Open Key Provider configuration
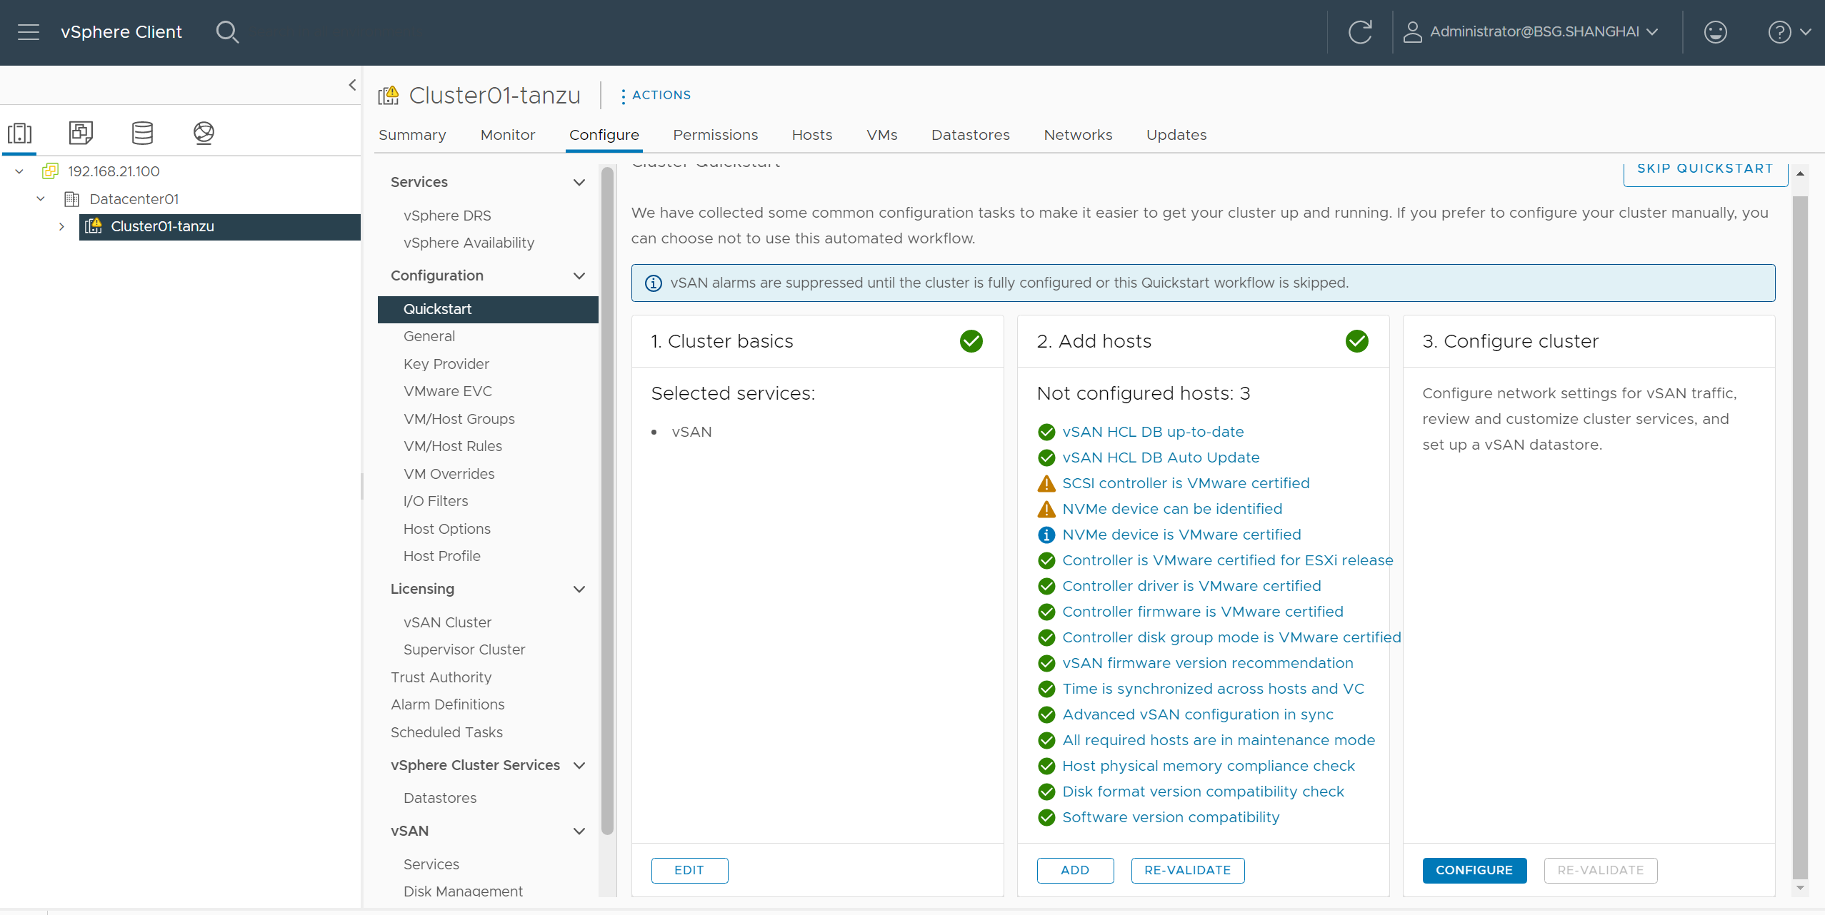The height and width of the screenshot is (915, 1825). (x=446, y=364)
